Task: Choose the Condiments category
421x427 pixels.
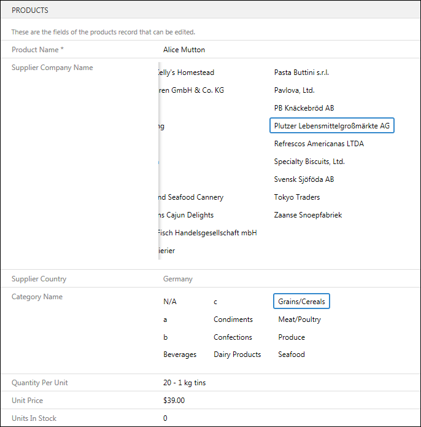Action: 233,319
